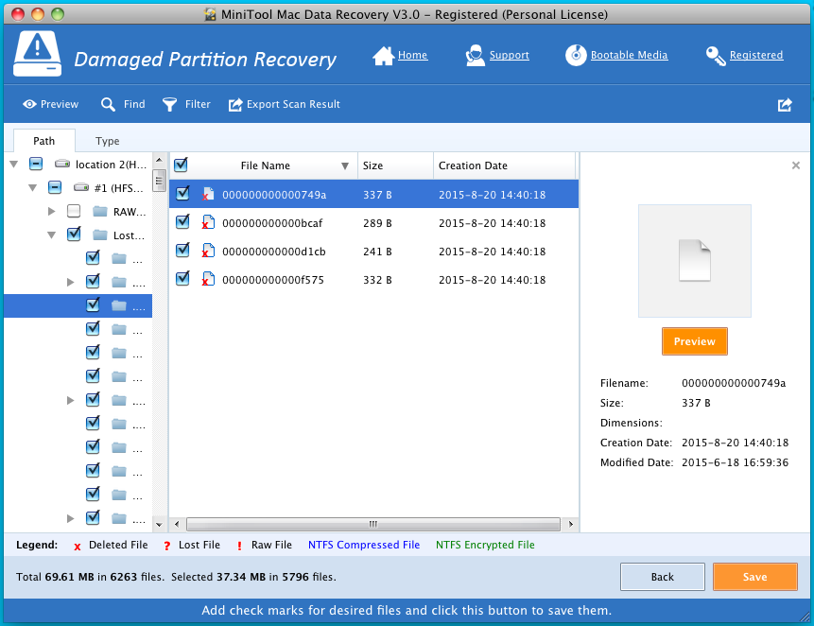
Task: Click the deleted file icon of 000000000000749a
Action: pos(208,194)
